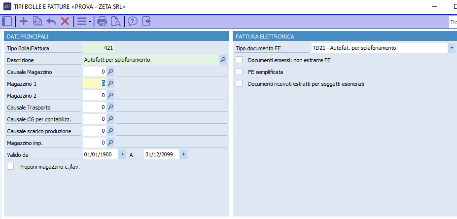Expand the 'Tipo documento FE' dropdown

[x=452, y=48]
